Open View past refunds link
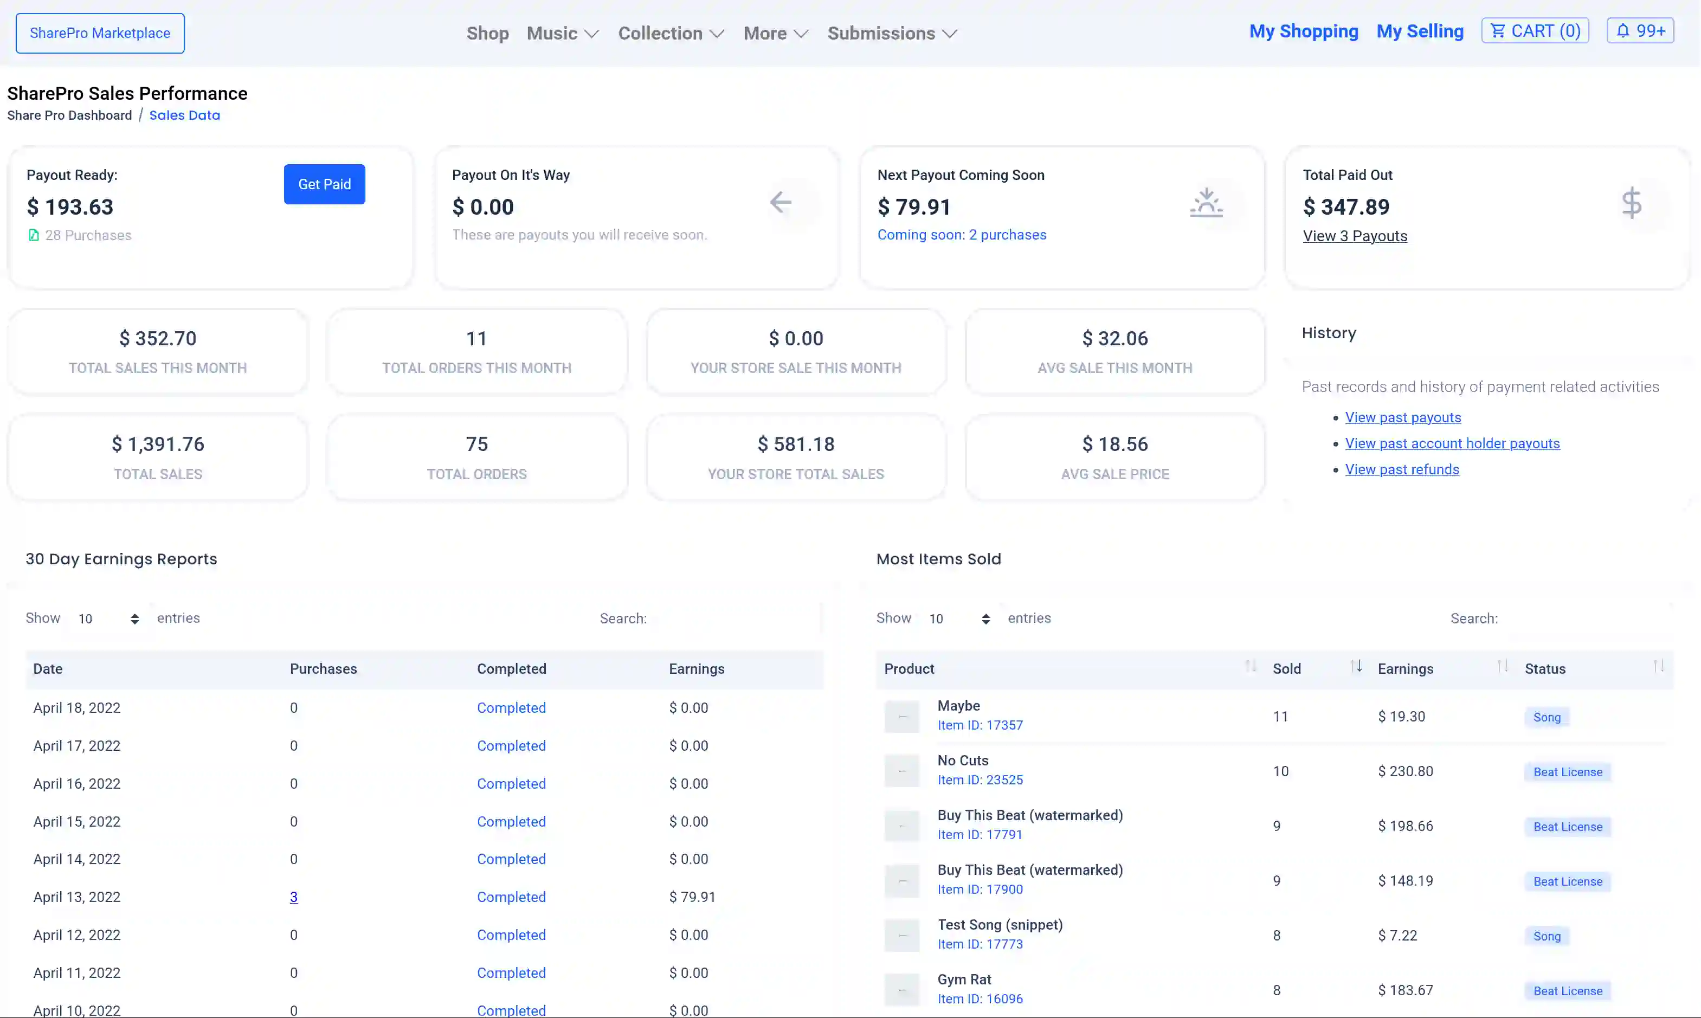 1402,469
